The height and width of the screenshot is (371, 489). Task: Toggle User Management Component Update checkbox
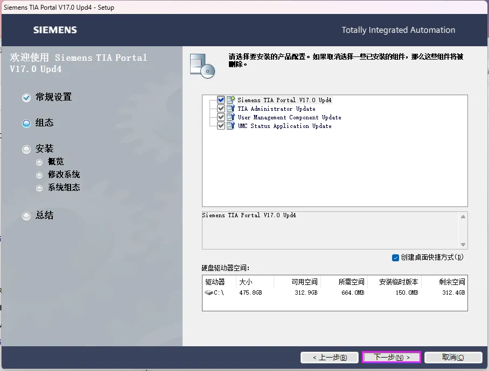(x=221, y=117)
